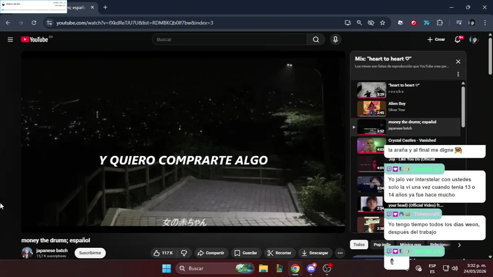Open Discord from the taskbar
This screenshot has width=493, height=277.
pos(311,268)
